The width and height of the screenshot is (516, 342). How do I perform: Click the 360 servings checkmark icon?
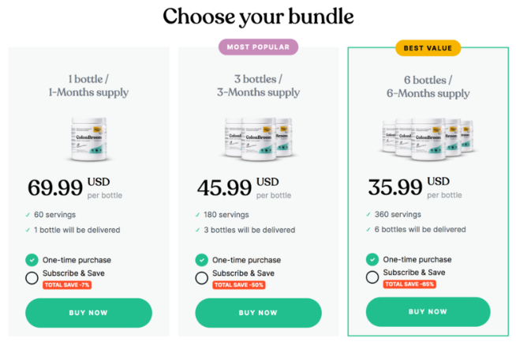(x=368, y=215)
